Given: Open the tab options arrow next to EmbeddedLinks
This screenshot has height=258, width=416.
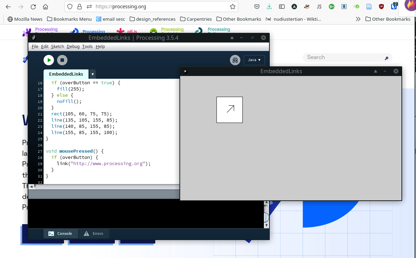Looking at the screenshot, I should tap(92, 74).
